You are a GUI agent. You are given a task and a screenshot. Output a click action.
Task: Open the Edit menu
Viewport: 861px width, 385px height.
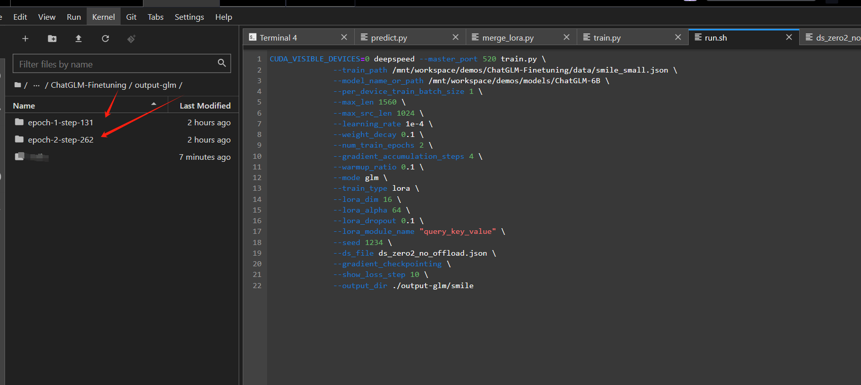pyautogui.click(x=20, y=17)
